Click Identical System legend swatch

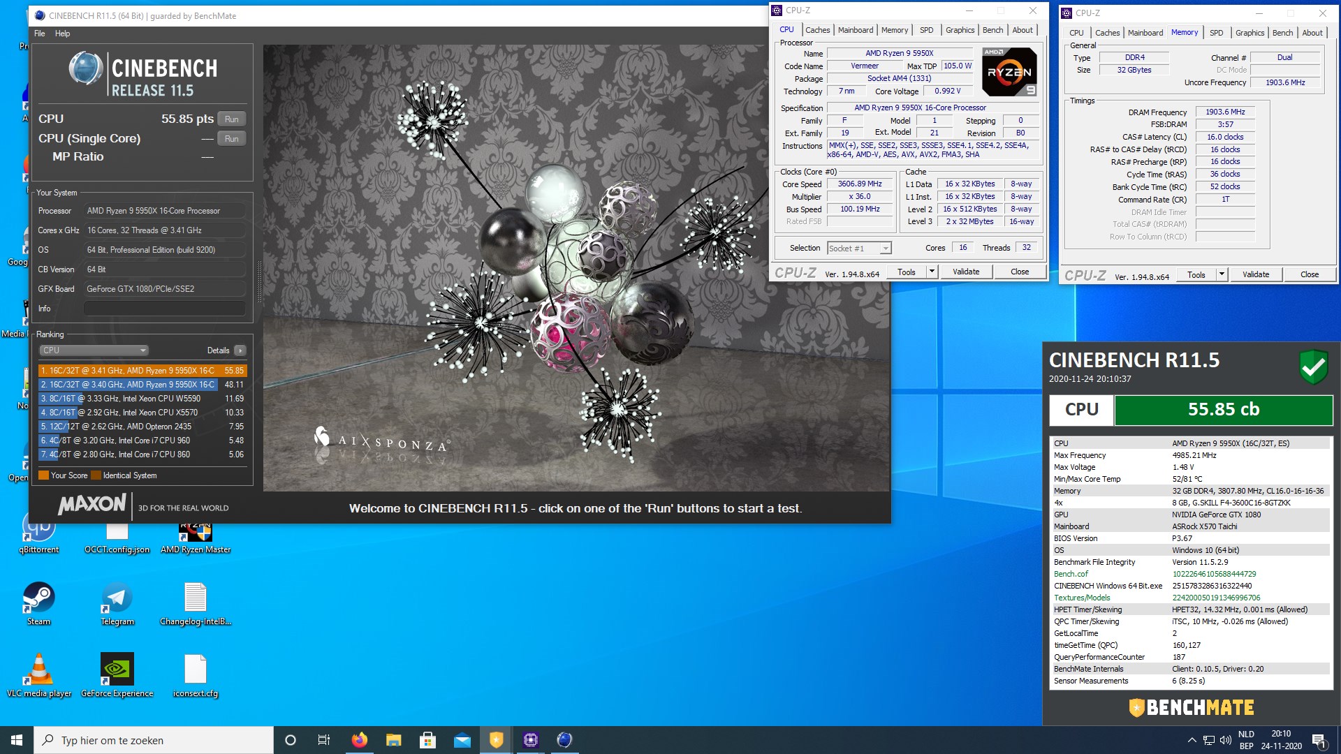click(x=96, y=475)
